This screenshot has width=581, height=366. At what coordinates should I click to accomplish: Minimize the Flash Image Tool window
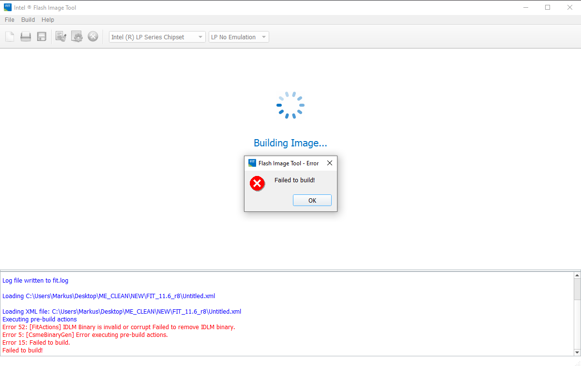pyautogui.click(x=525, y=7)
